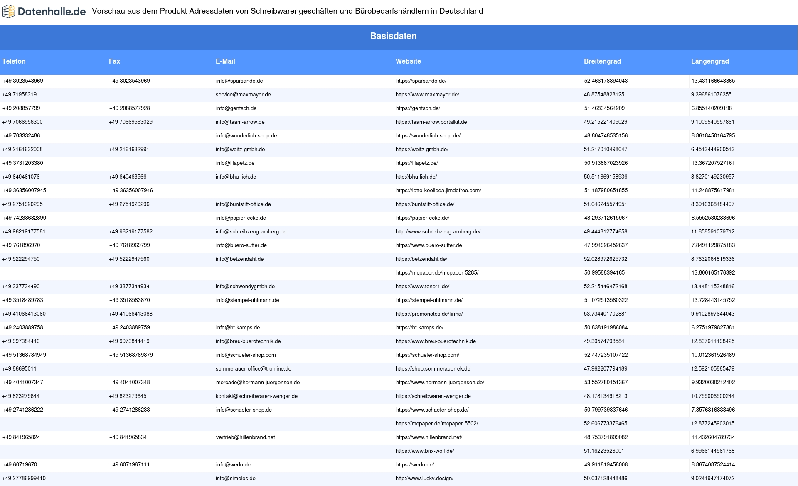Viewport: 798px width, 486px height.
Task: Click longitude value 12.837611198425
Action: [x=713, y=341]
